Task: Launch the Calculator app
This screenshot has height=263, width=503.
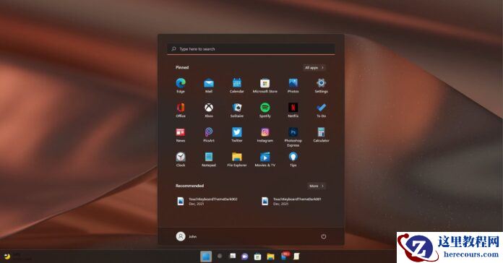Action: [321, 134]
